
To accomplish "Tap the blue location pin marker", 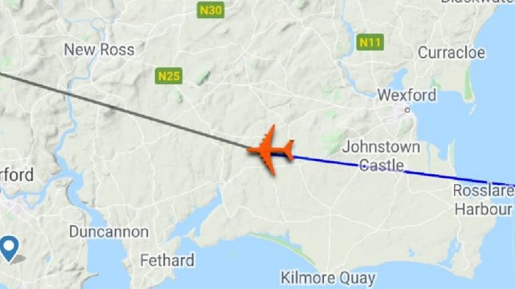I will pyautogui.click(x=9, y=249).
